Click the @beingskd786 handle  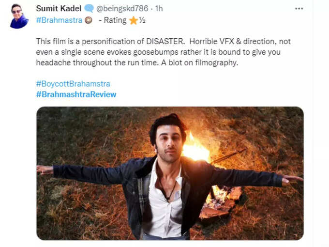[122, 8]
